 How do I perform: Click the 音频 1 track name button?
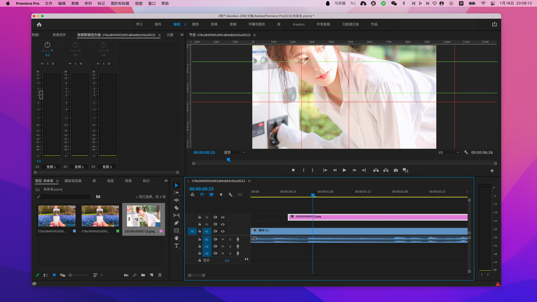click(x=51, y=167)
